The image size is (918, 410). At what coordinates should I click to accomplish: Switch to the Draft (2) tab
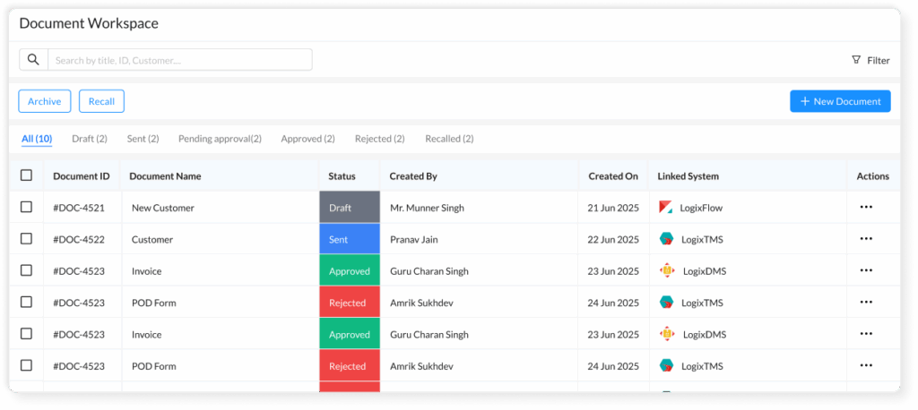pyautogui.click(x=90, y=139)
